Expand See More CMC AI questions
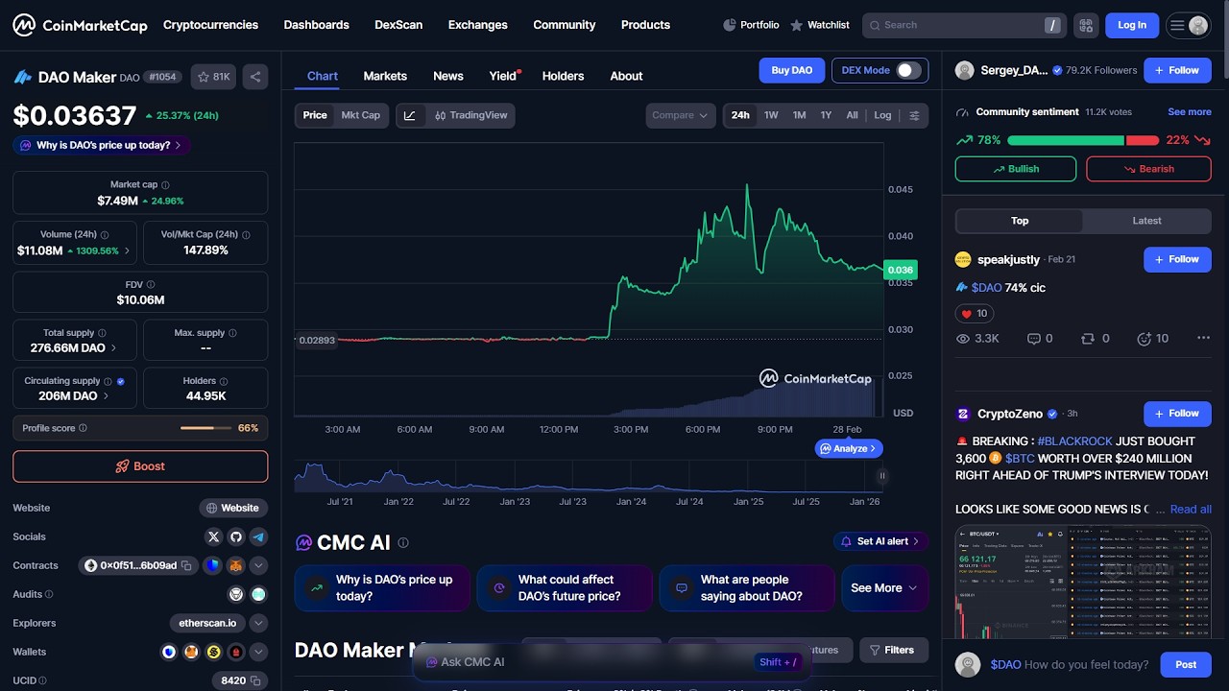 [884, 587]
